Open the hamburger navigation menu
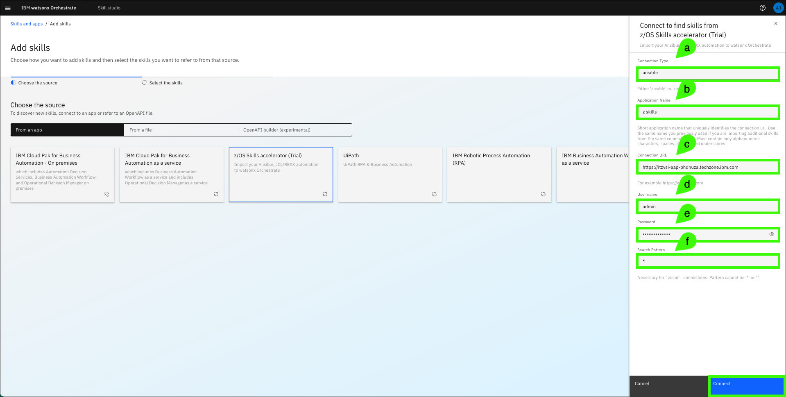Screen dimensions: 786x397 7,8
